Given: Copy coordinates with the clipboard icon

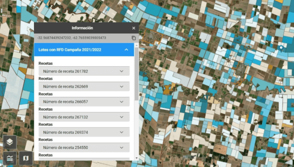Looking at the screenshot, I should coord(134,38).
